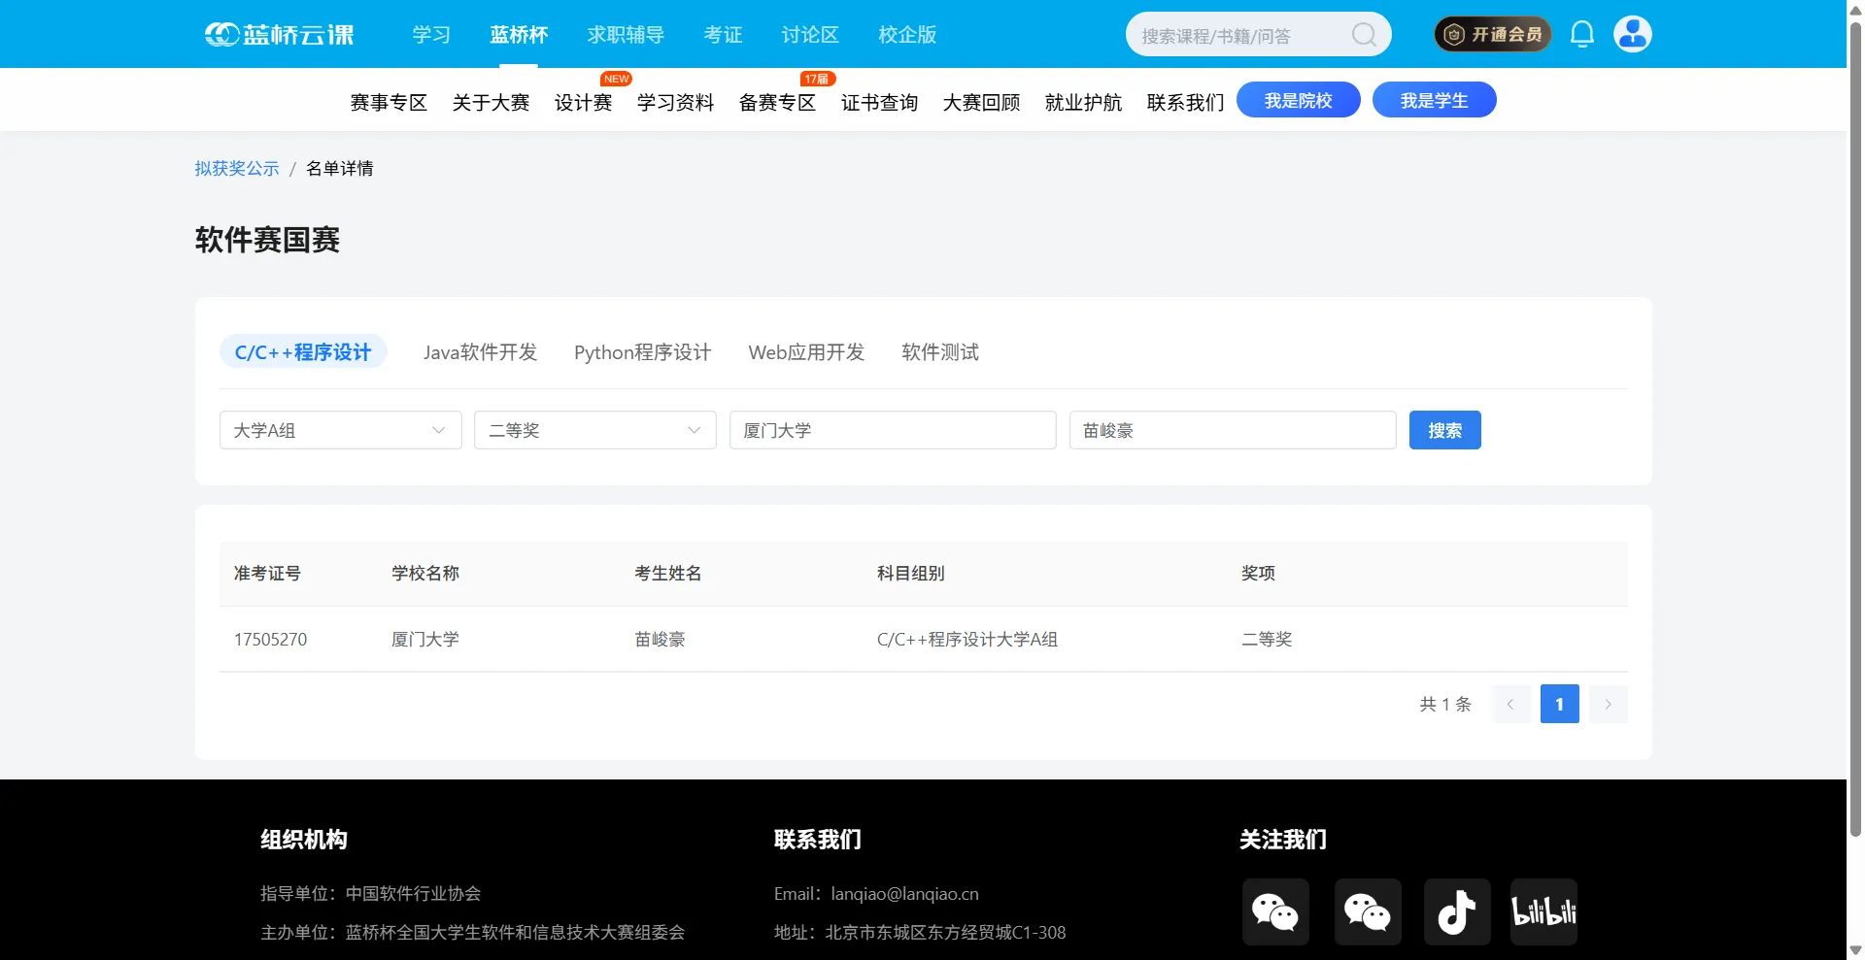
Task: Select page 1 in the pagination
Action: click(1560, 704)
